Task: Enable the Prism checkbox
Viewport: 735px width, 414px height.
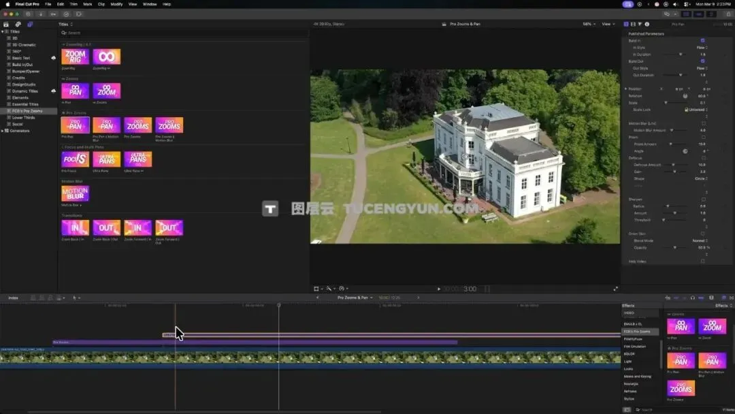Action: 703,138
